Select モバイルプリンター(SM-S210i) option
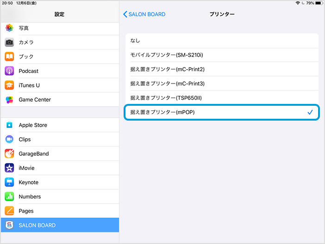325x244 pixels. [x=222, y=55]
